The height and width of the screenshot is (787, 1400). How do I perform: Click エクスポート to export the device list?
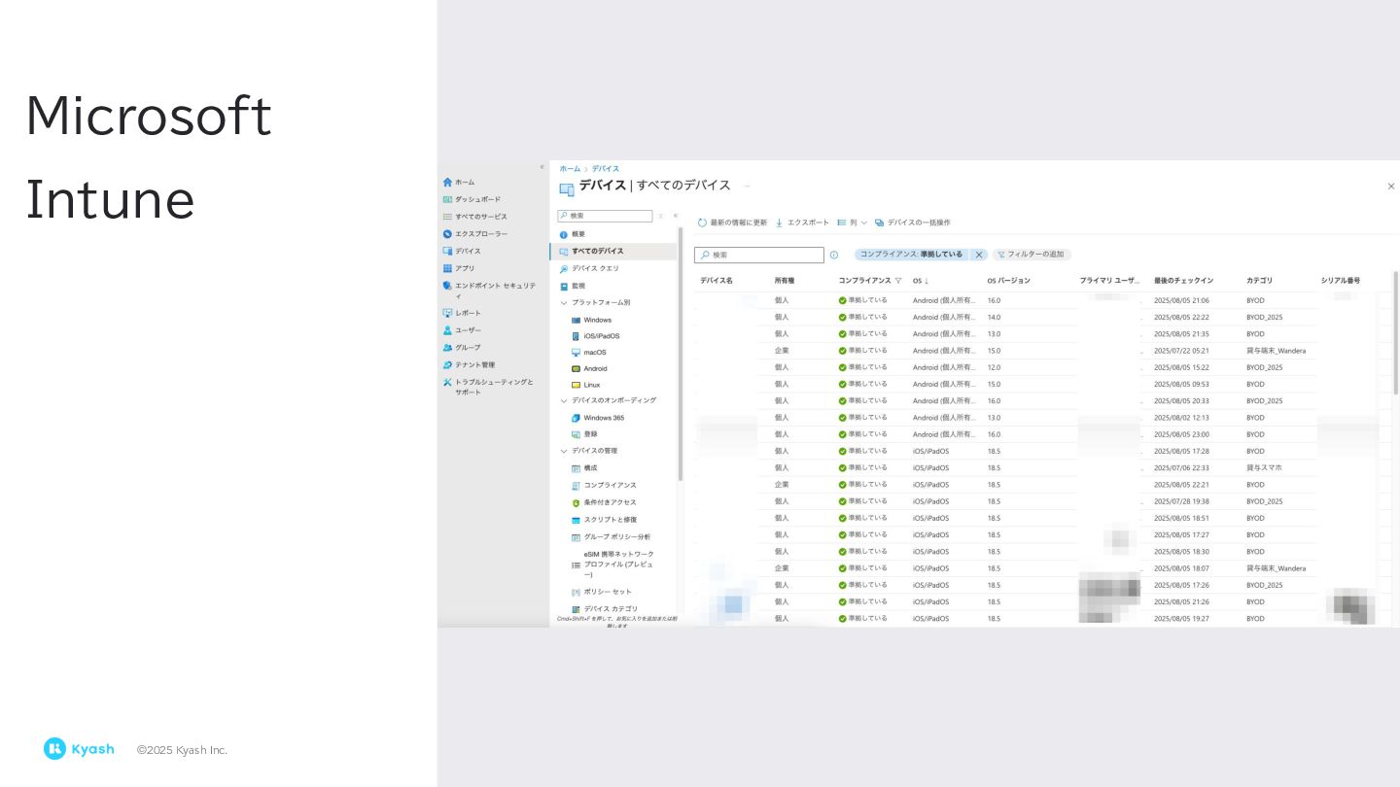pyautogui.click(x=802, y=222)
